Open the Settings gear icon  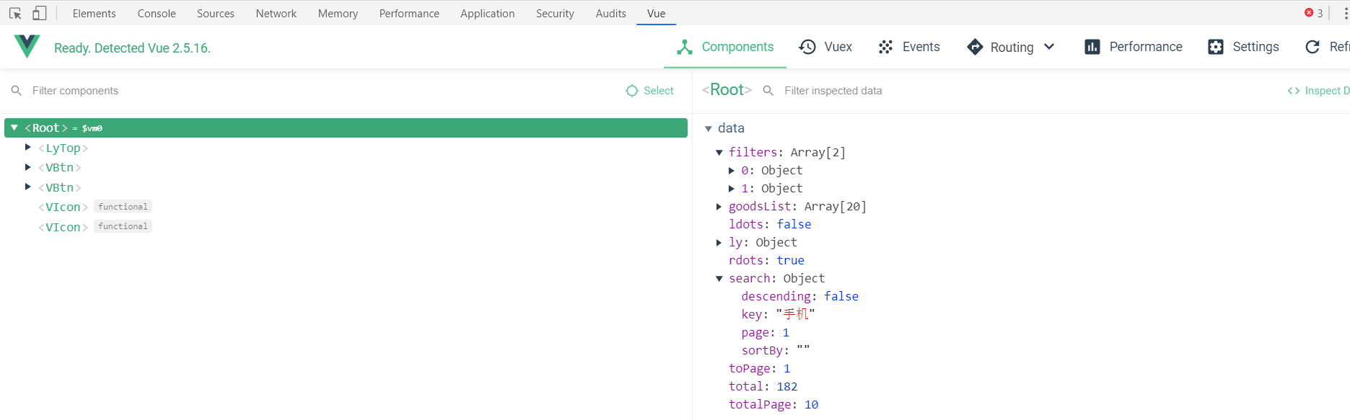click(x=1216, y=47)
